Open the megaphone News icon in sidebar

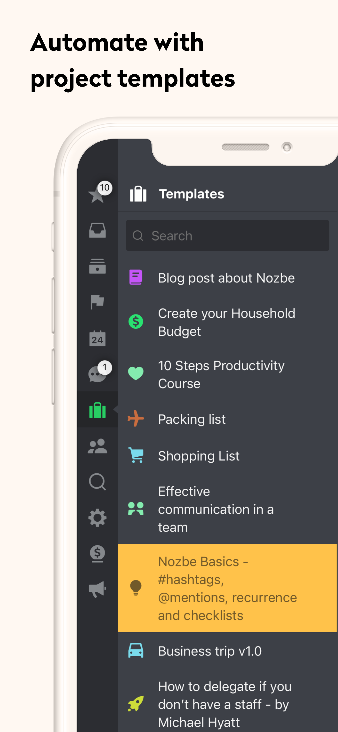pyautogui.click(x=97, y=589)
